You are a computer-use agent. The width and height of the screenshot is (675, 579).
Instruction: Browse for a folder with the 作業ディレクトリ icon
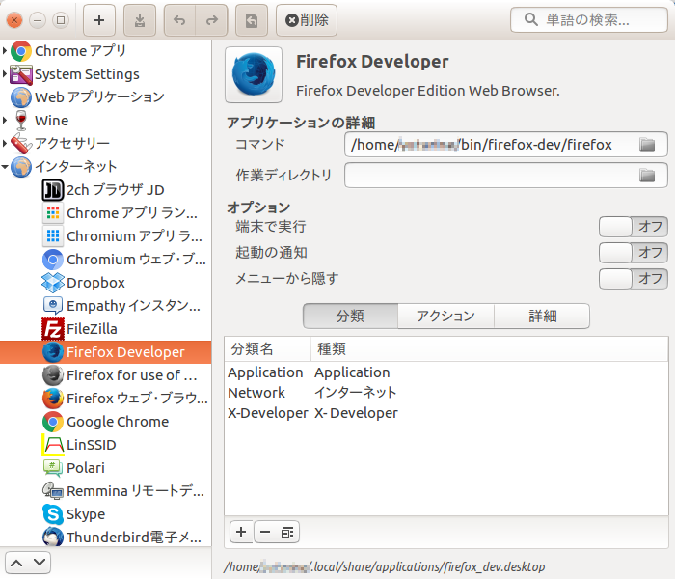point(647,176)
